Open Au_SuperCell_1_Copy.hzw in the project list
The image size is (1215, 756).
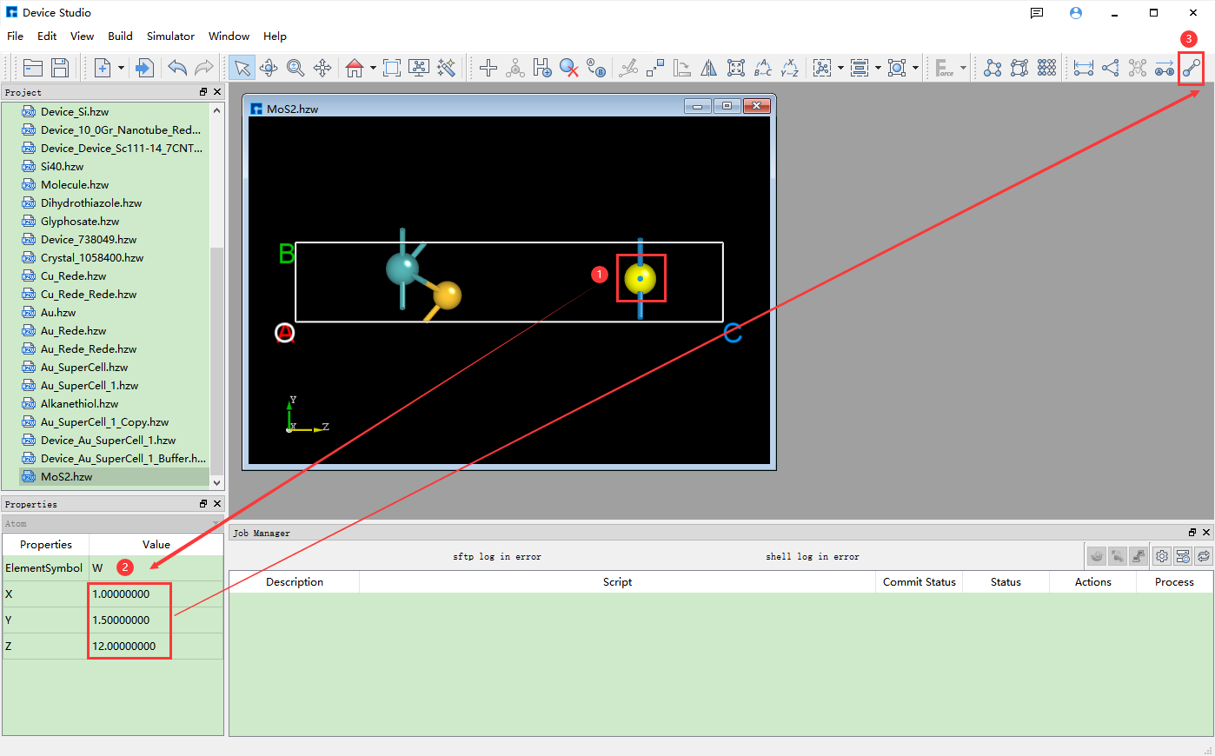pos(104,422)
